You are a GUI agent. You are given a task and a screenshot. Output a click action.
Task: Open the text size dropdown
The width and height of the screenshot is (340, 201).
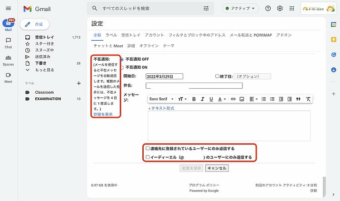click(182, 99)
